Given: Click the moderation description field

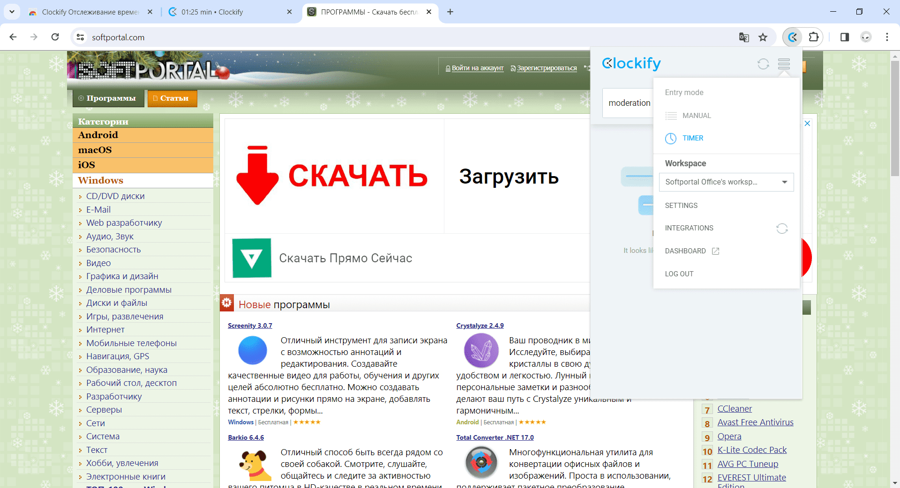Looking at the screenshot, I should coord(628,103).
